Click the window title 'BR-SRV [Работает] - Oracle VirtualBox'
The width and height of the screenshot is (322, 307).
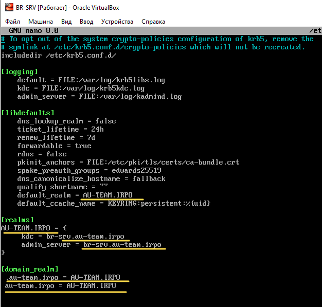[67, 8]
